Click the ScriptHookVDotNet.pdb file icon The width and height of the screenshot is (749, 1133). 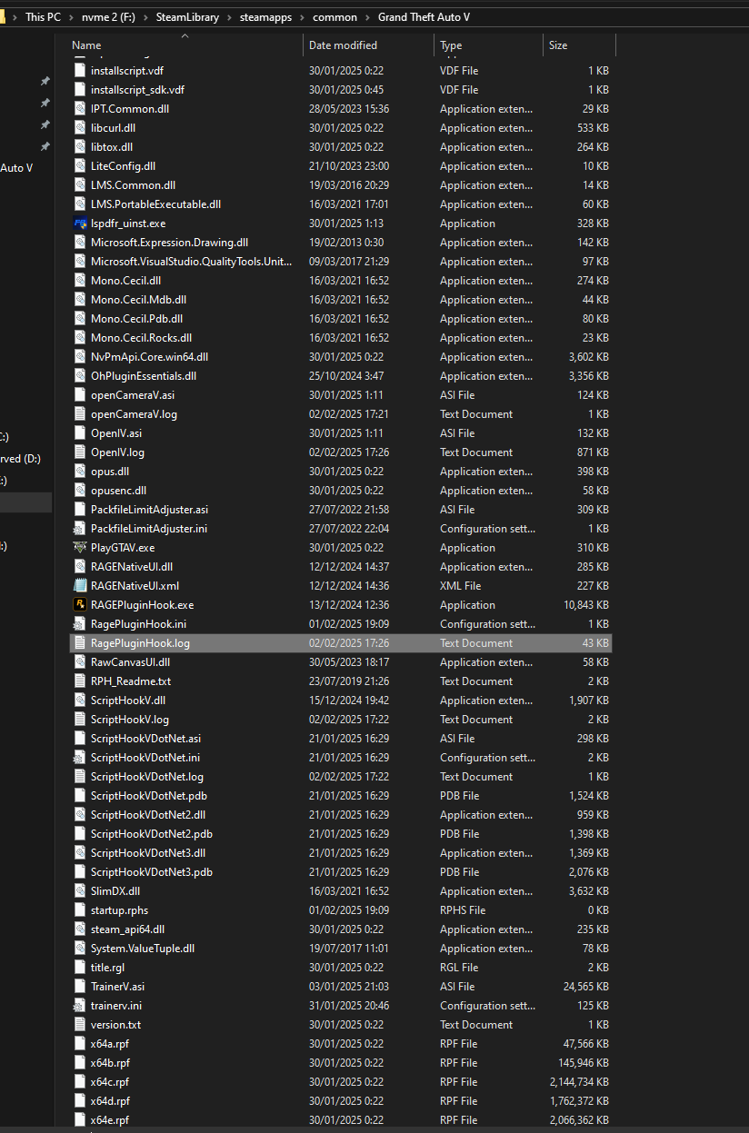[x=80, y=796]
